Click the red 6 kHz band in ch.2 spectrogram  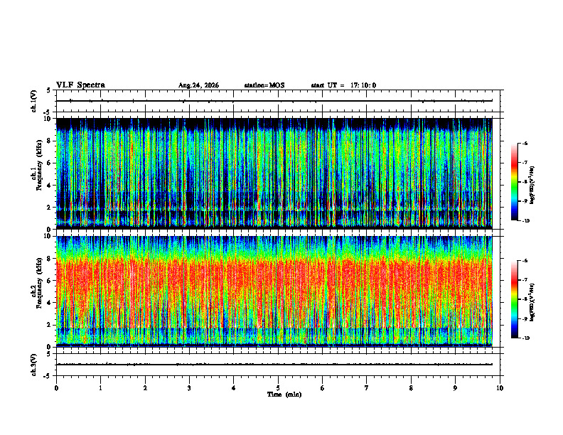(274, 280)
